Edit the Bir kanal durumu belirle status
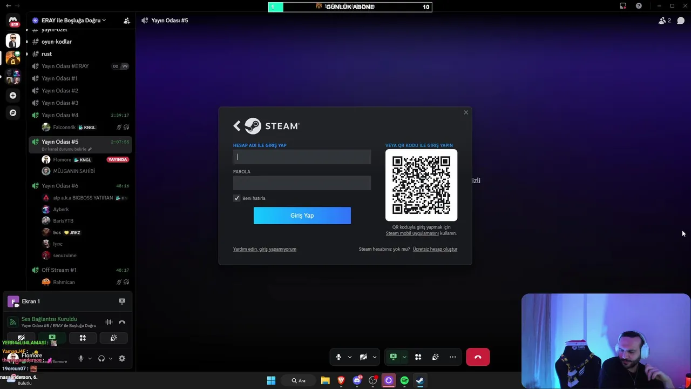Image resolution: width=691 pixels, height=389 pixels. (66, 149)
